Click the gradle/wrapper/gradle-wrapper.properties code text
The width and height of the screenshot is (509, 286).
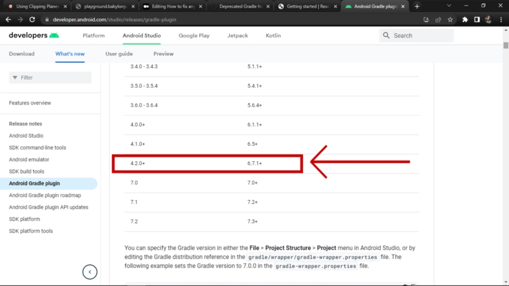point(312,257)
